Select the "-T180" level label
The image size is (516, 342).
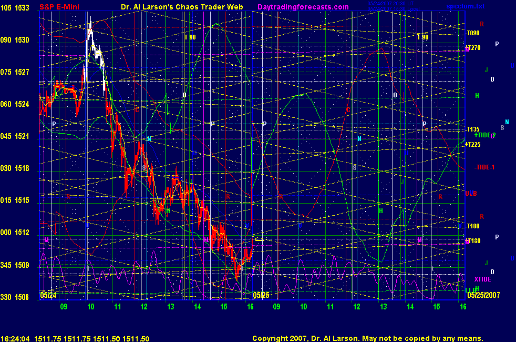pos(472,226)
